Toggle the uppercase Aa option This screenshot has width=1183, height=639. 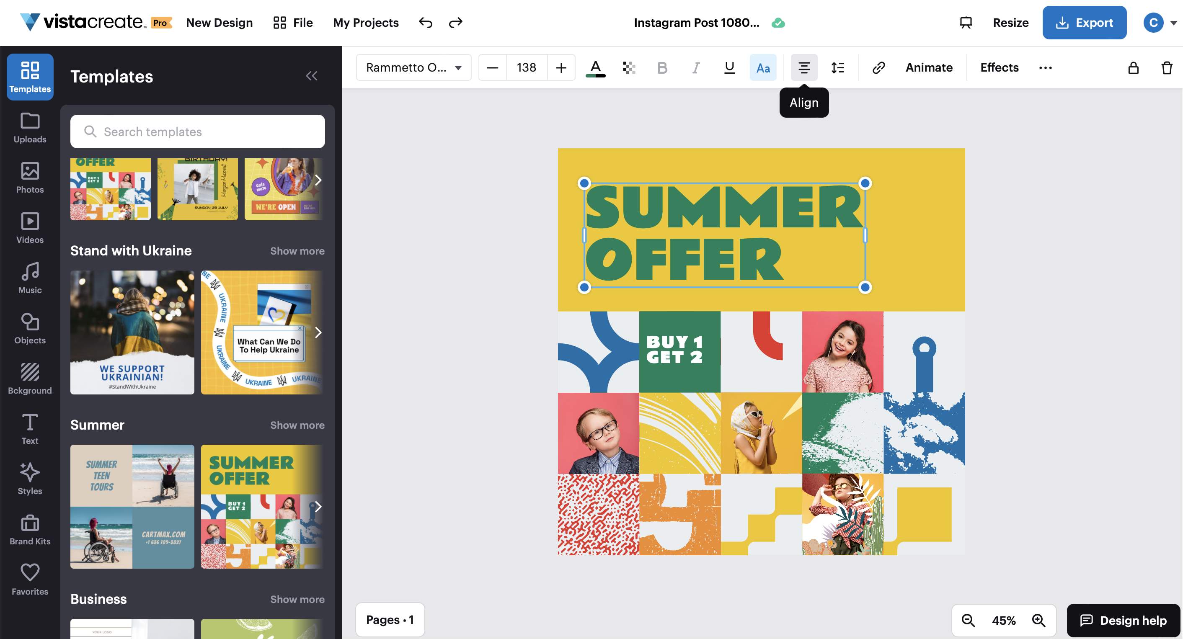763,68
